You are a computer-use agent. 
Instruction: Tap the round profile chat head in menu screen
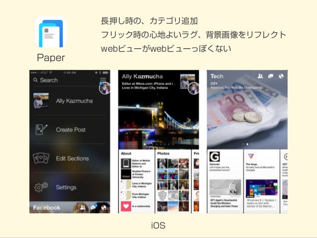pos(104,88)
